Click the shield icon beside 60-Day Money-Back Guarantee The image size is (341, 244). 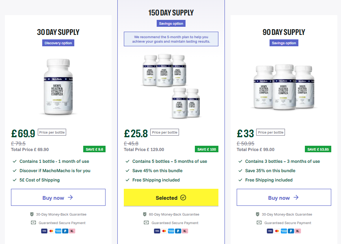click(145, 214)
